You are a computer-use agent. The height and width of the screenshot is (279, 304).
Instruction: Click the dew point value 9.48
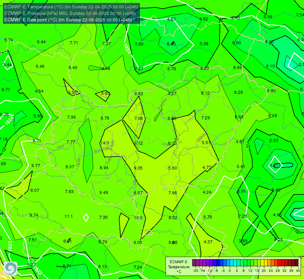pos(106,69)
